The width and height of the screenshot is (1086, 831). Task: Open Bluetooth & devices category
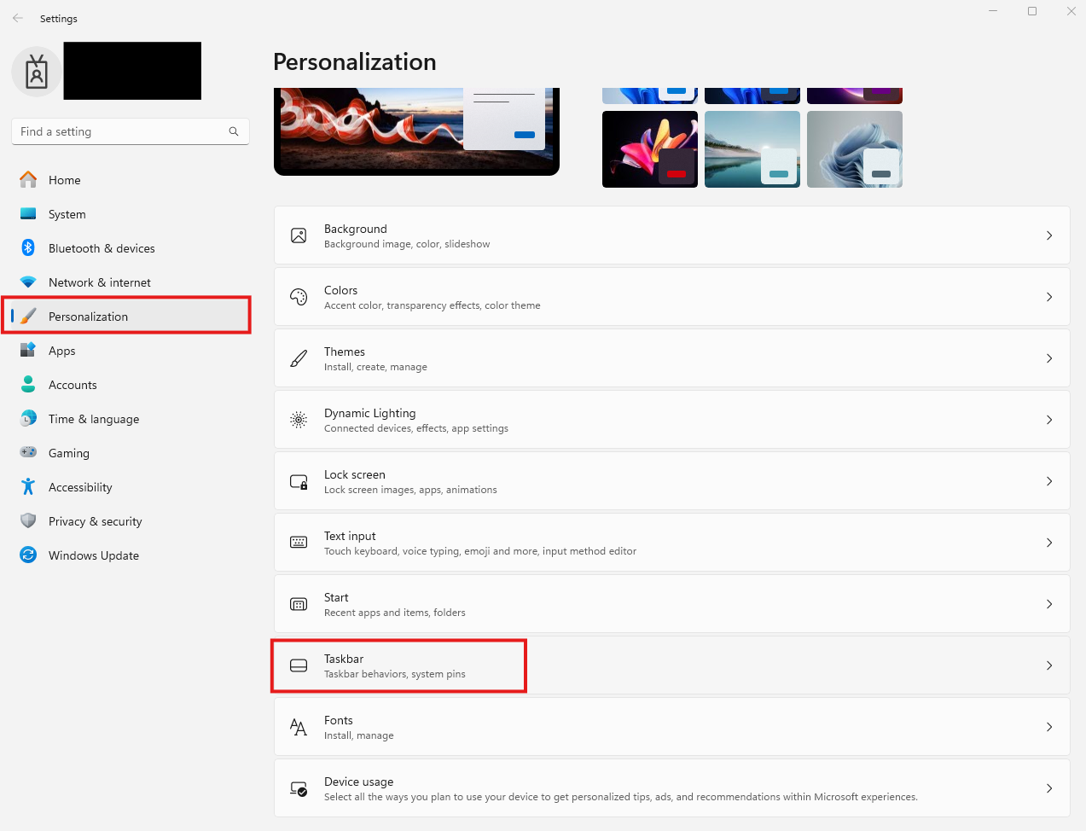click(x=130, y=248)
